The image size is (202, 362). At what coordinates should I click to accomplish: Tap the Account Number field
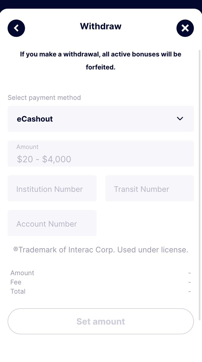[x=52, y=223]
